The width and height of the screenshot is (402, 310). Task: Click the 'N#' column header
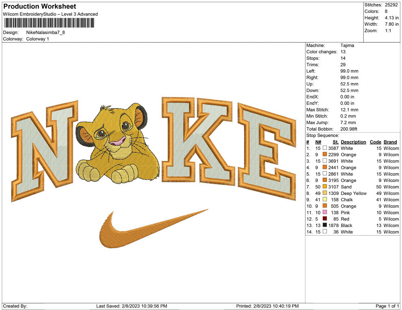click(318, 142)
